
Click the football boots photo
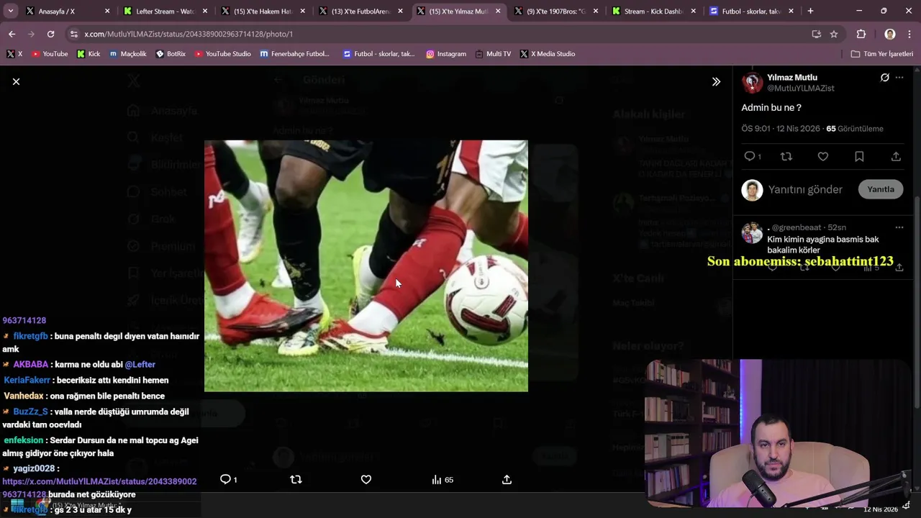366,266
